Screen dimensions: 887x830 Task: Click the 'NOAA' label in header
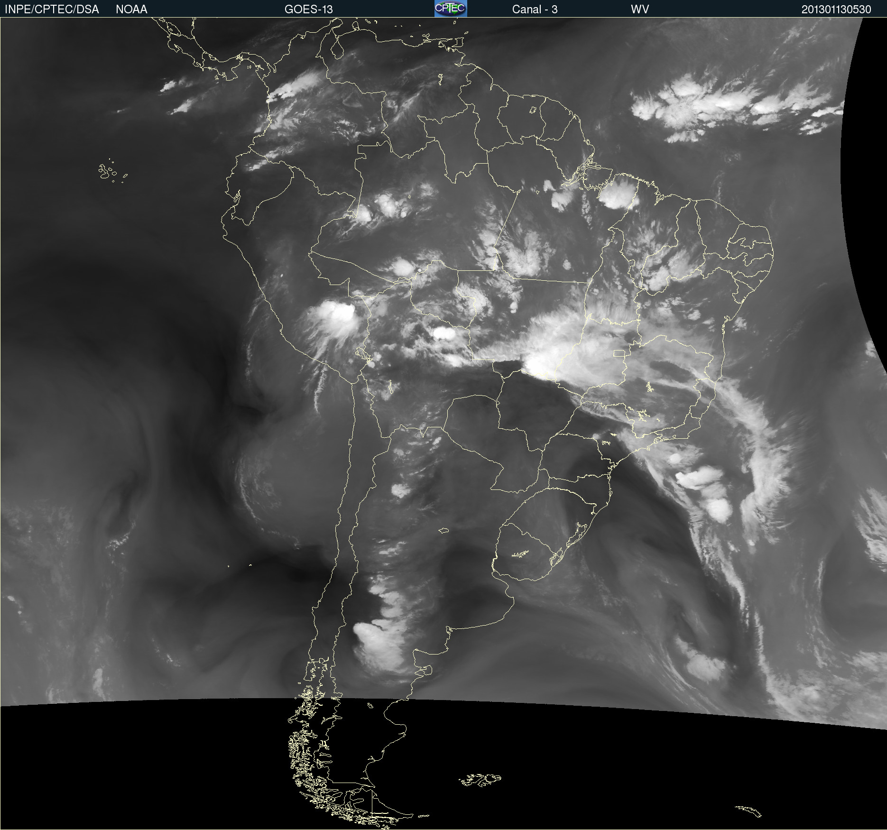131,9
